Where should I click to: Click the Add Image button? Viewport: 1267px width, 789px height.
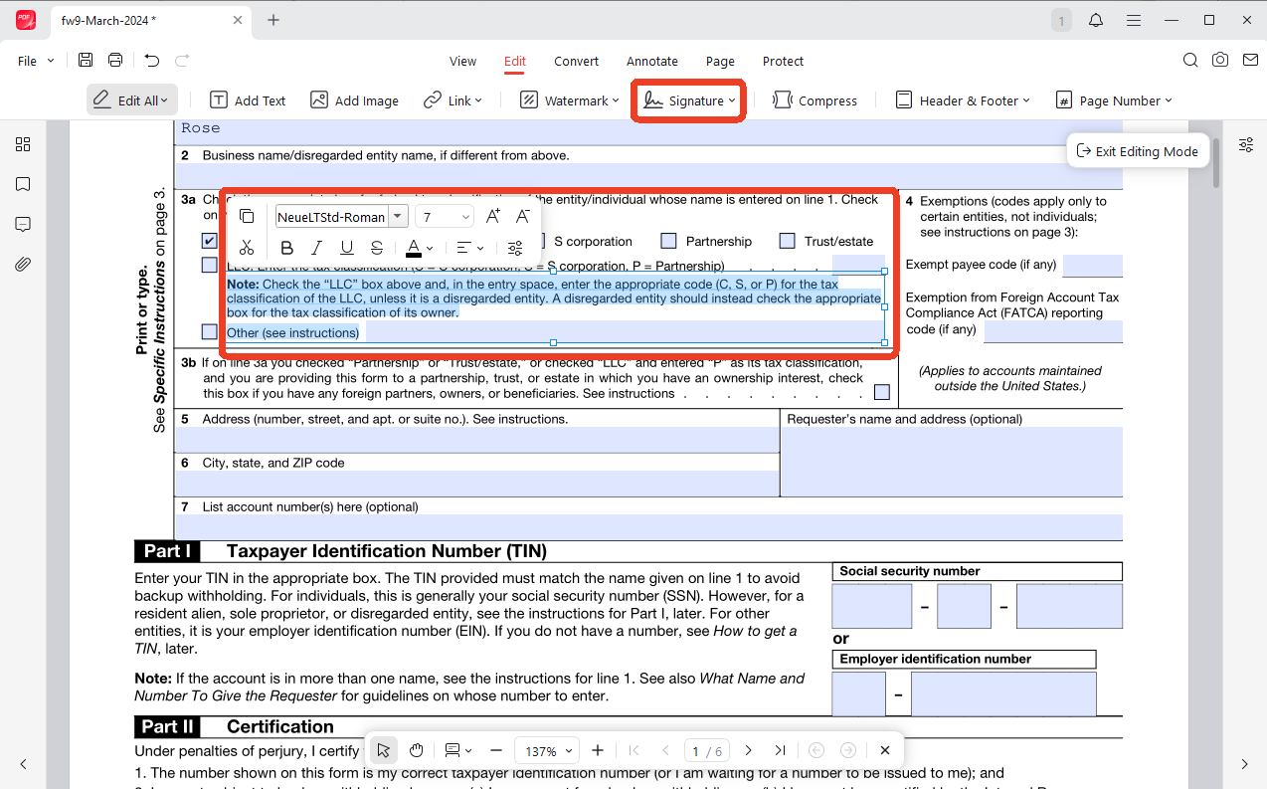[x=354, y=100]
